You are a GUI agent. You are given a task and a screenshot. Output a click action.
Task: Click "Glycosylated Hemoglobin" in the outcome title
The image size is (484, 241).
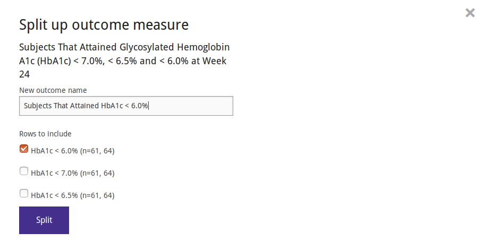(x=174, y=47)
